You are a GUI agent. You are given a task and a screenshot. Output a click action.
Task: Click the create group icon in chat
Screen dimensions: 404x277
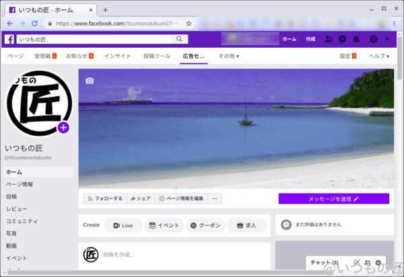tap(368, 263)
